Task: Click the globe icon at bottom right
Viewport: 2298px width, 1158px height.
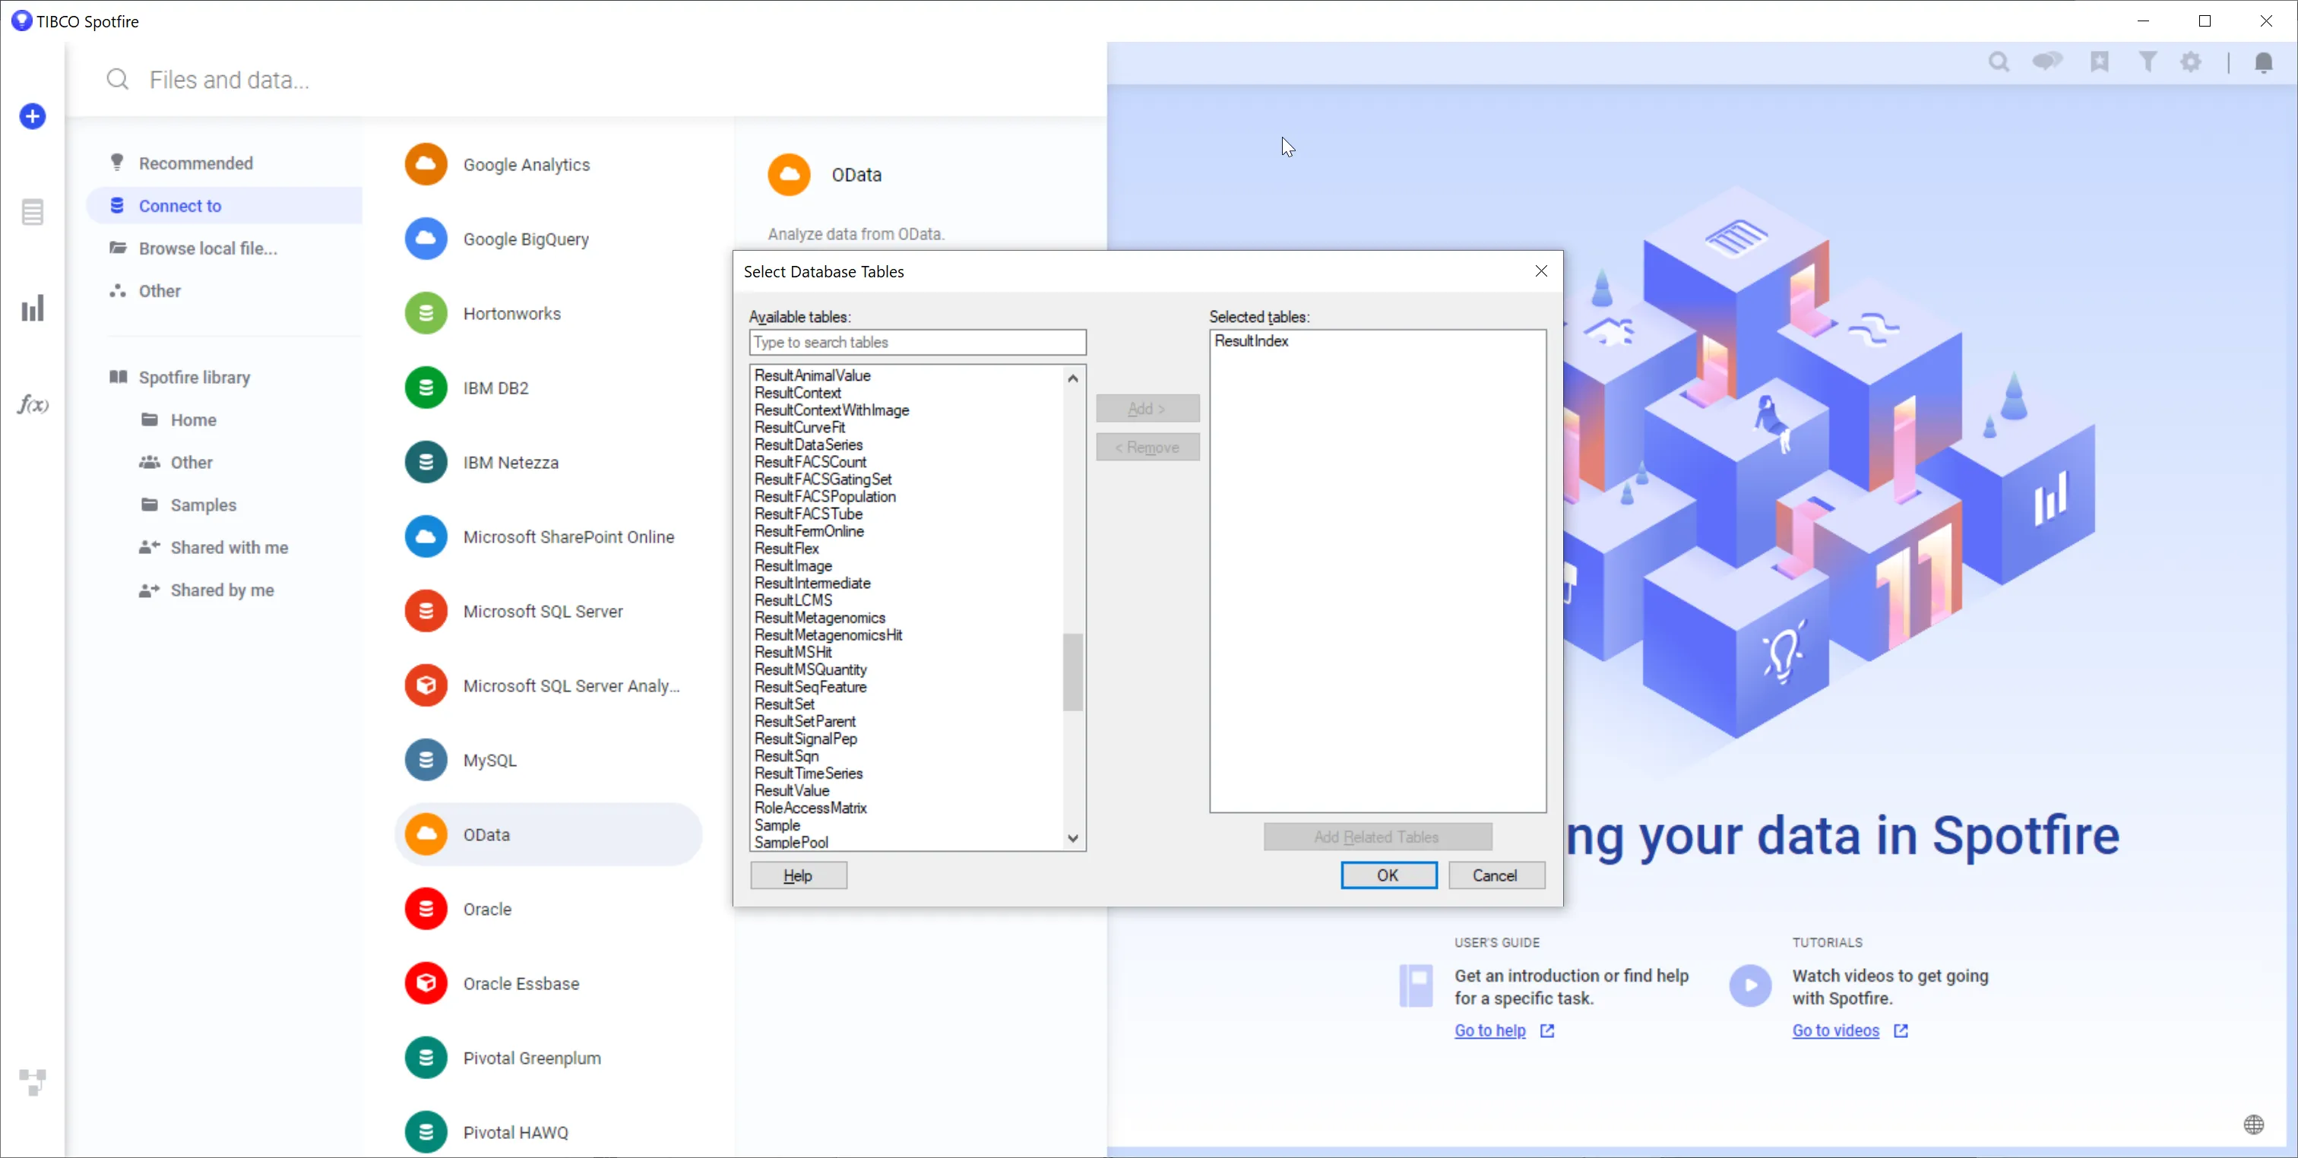Action: click(2253, 1124)
